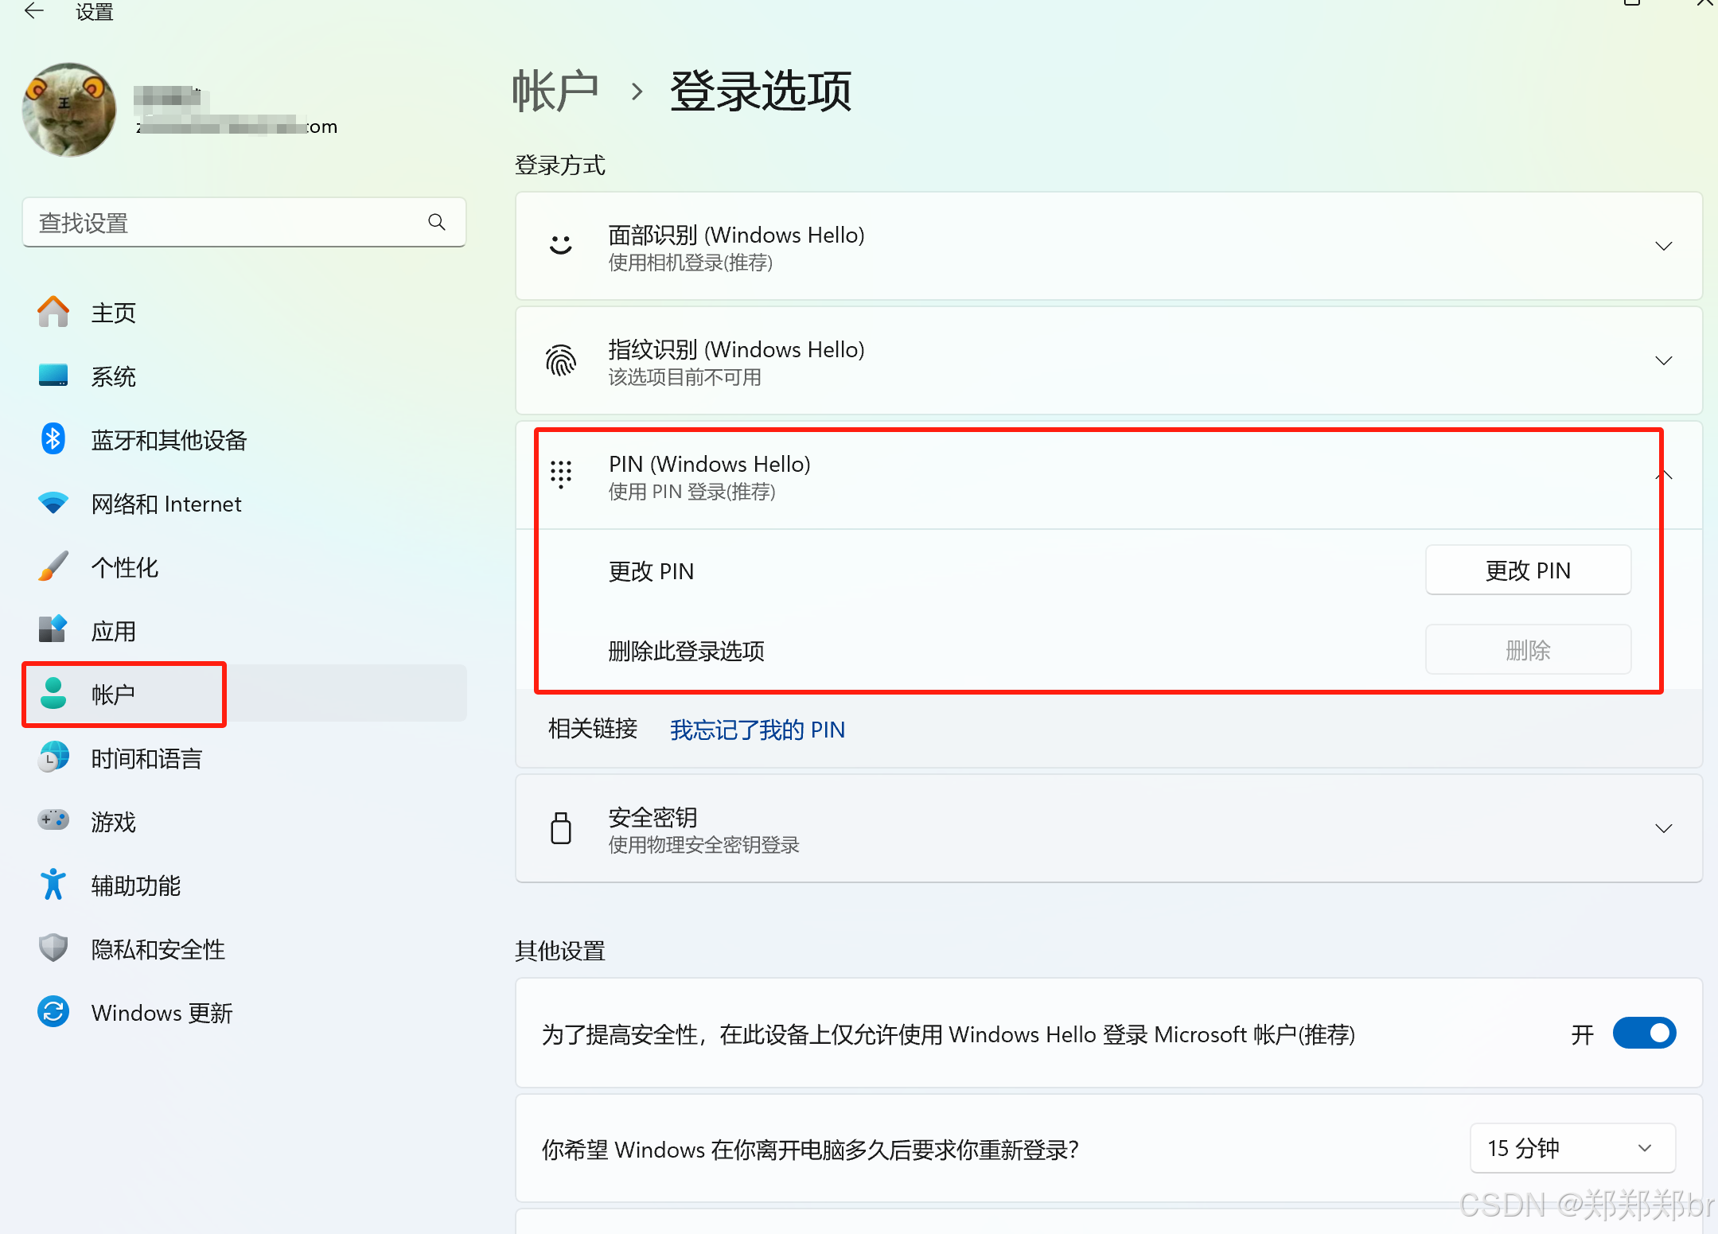
Task: Go to 网络和 Internet settings
Action: 166,504
